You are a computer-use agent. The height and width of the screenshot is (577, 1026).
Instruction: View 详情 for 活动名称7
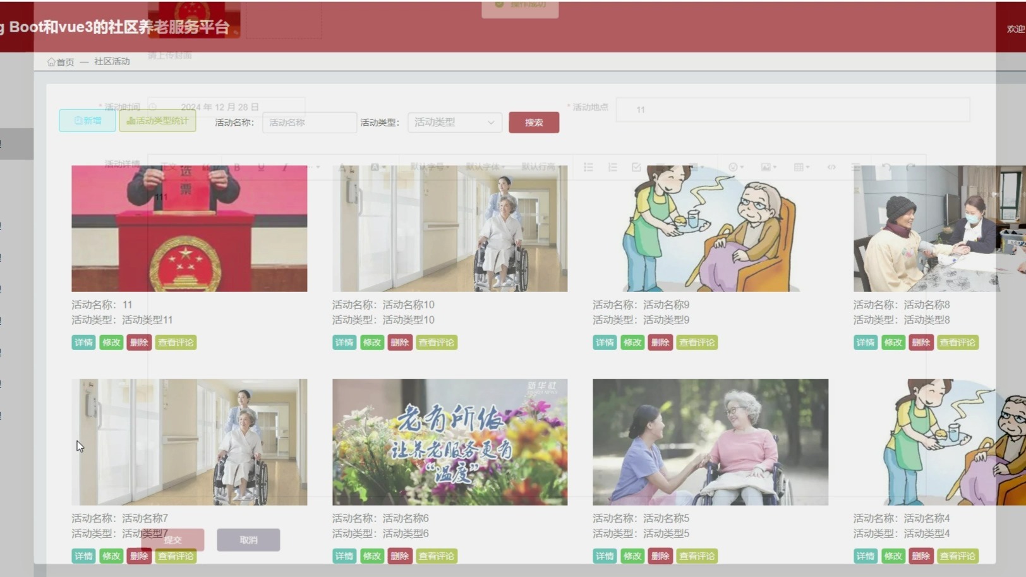coord(83,556)
